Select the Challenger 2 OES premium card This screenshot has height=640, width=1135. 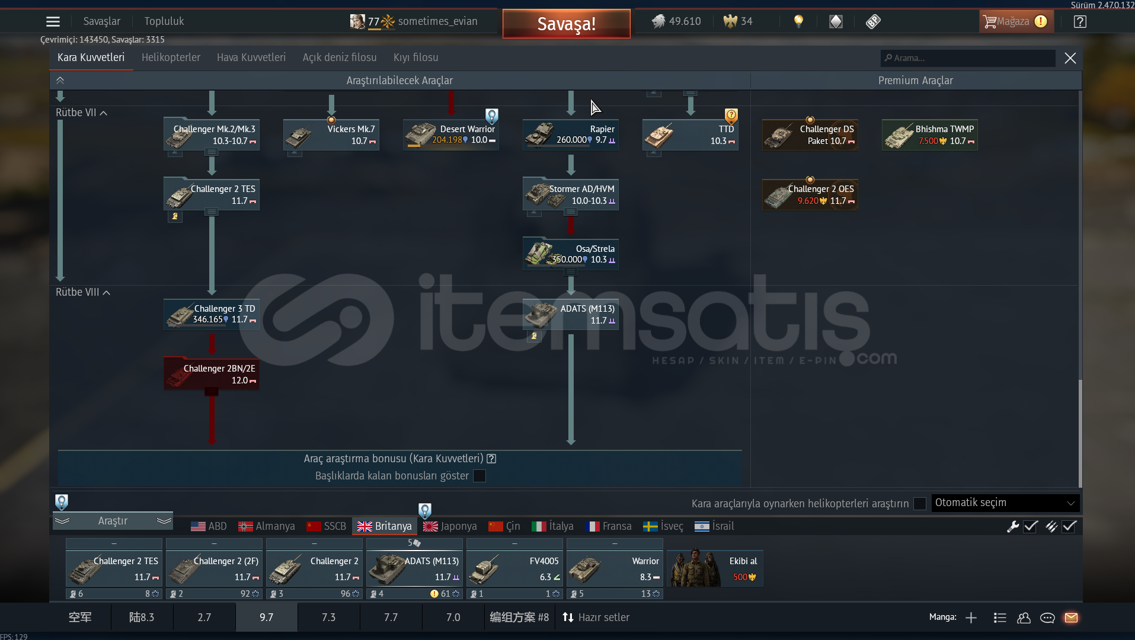point(810,195)
